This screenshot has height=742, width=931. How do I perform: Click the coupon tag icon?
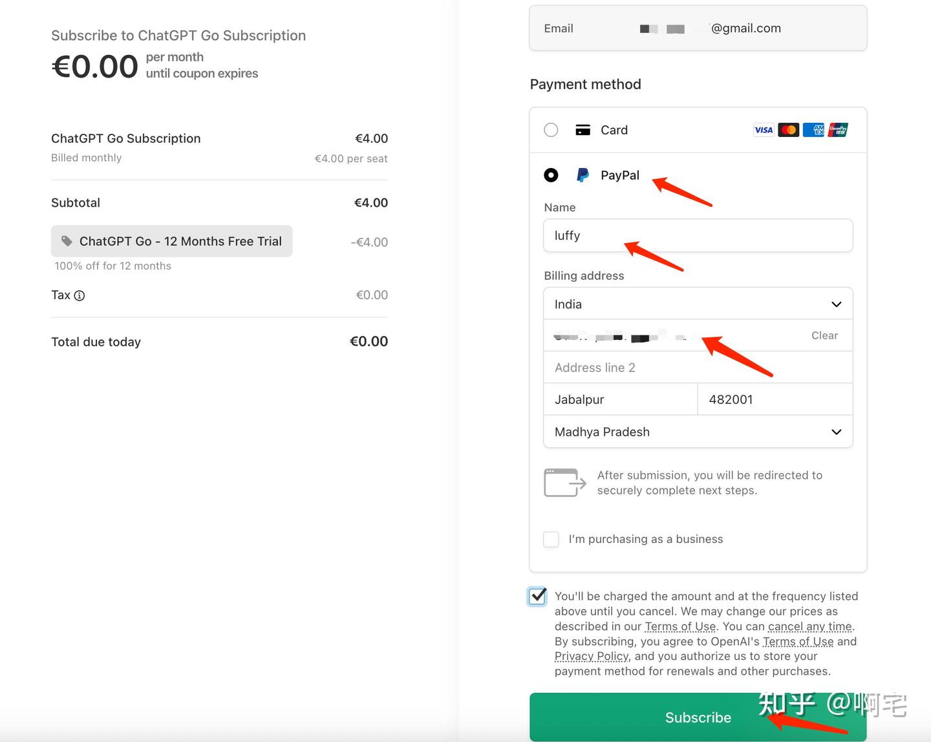point(67,241)
